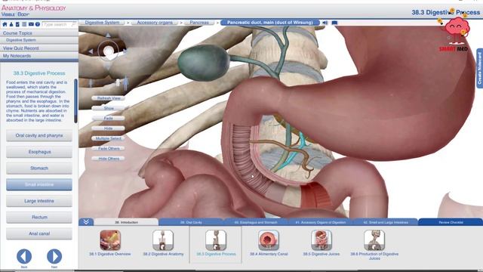Open 38.1 Digestive Overview thumbnail
This screenshot has height=272, width=483.
pyautogui.click(x=110, y=240)
